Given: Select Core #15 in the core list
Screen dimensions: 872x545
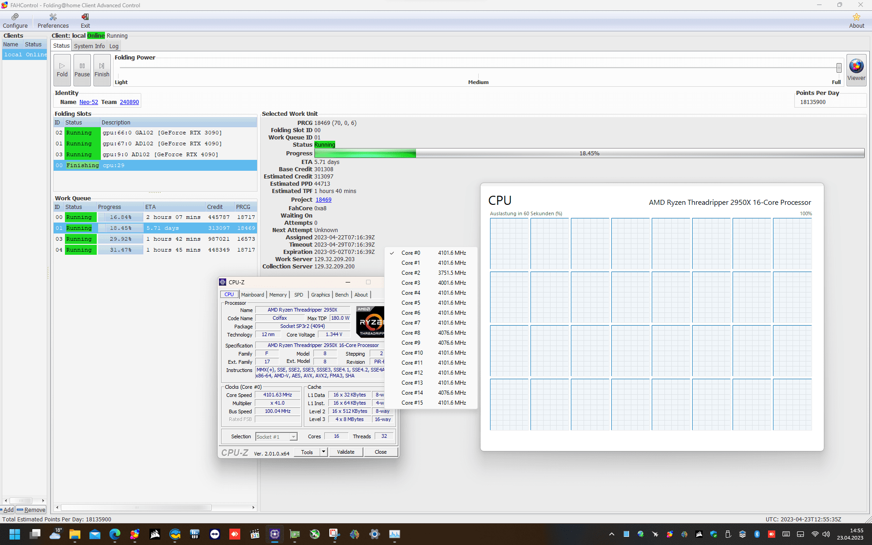Looking at the screenshot, I should coord(431,403).
